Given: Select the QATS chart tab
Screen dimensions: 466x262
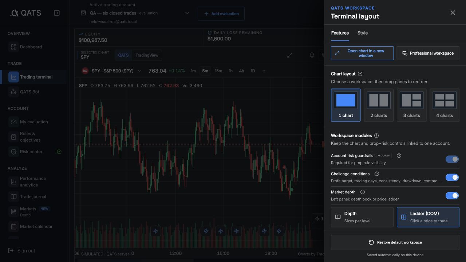Looking at the screenshot, I should click(x=123, y=55).
